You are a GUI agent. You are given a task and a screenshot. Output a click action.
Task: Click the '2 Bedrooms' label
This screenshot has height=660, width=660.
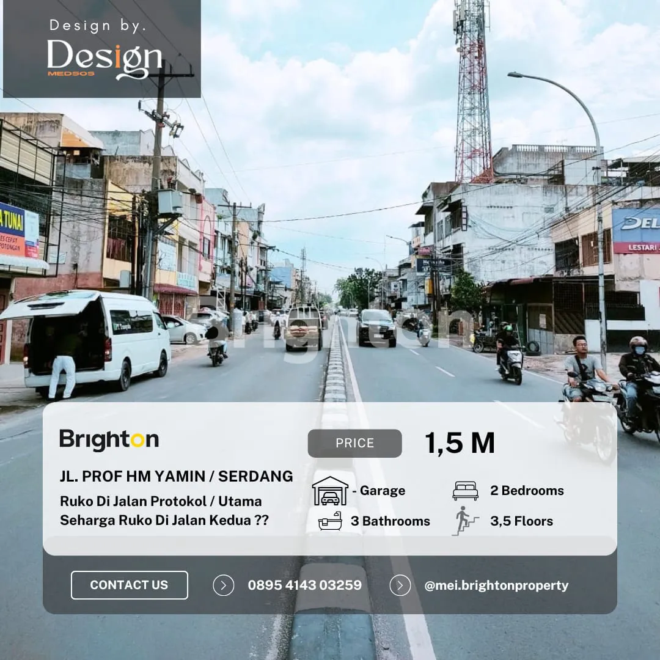[527, 491]
